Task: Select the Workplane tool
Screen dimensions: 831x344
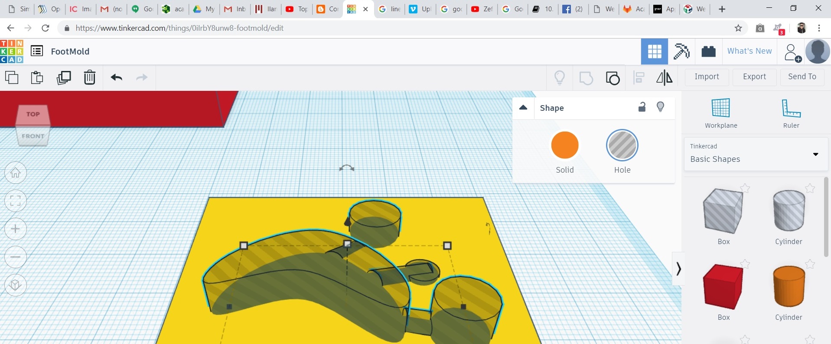Action: pos(721,113)
